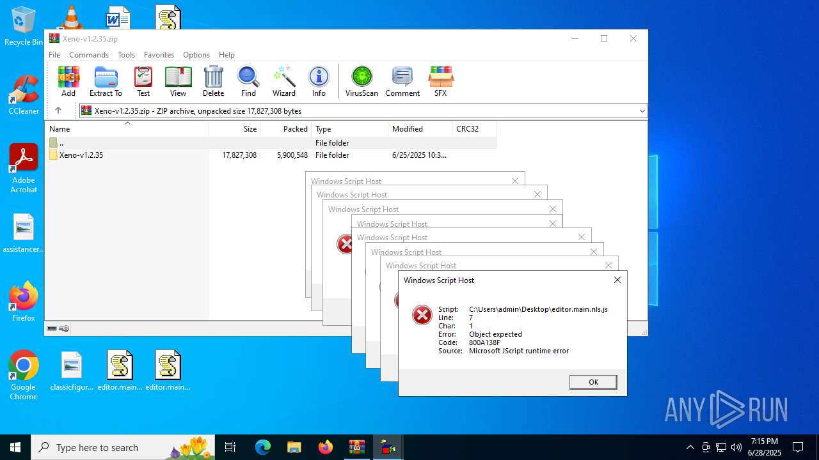
Task: Click the network icon in system tray
Action: click(x=721, y=447)
